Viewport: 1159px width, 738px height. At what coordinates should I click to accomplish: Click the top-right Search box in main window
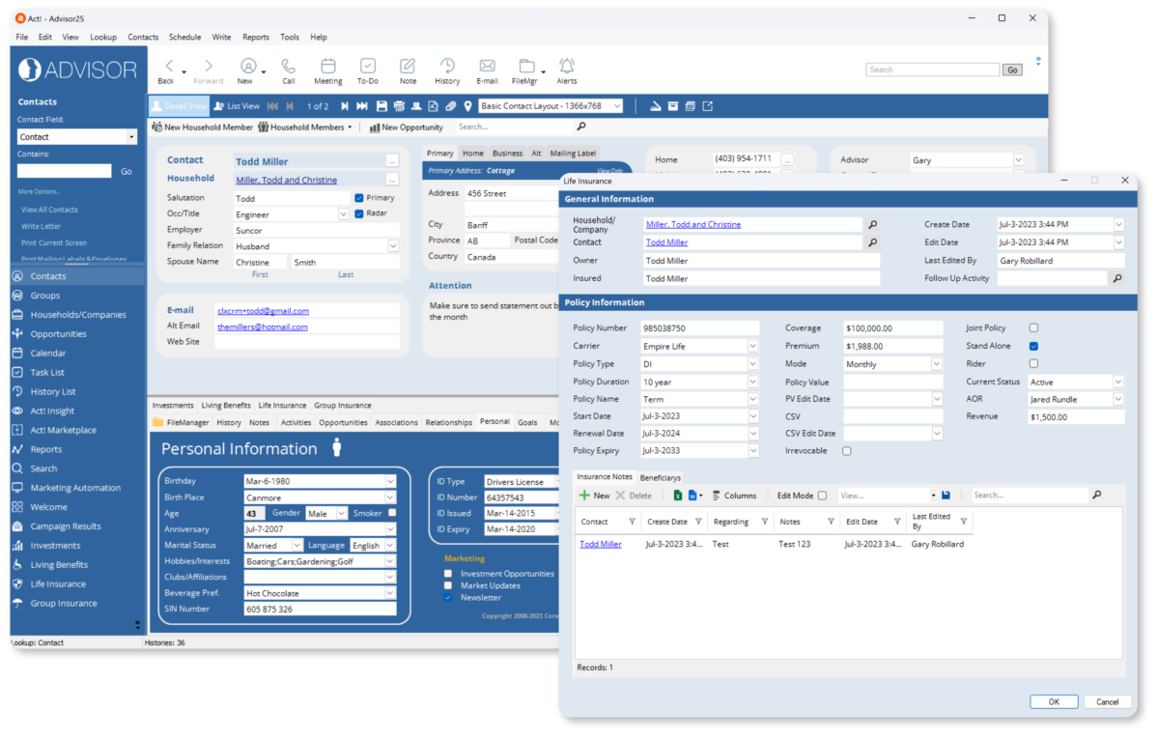click(x=932, y=70)
